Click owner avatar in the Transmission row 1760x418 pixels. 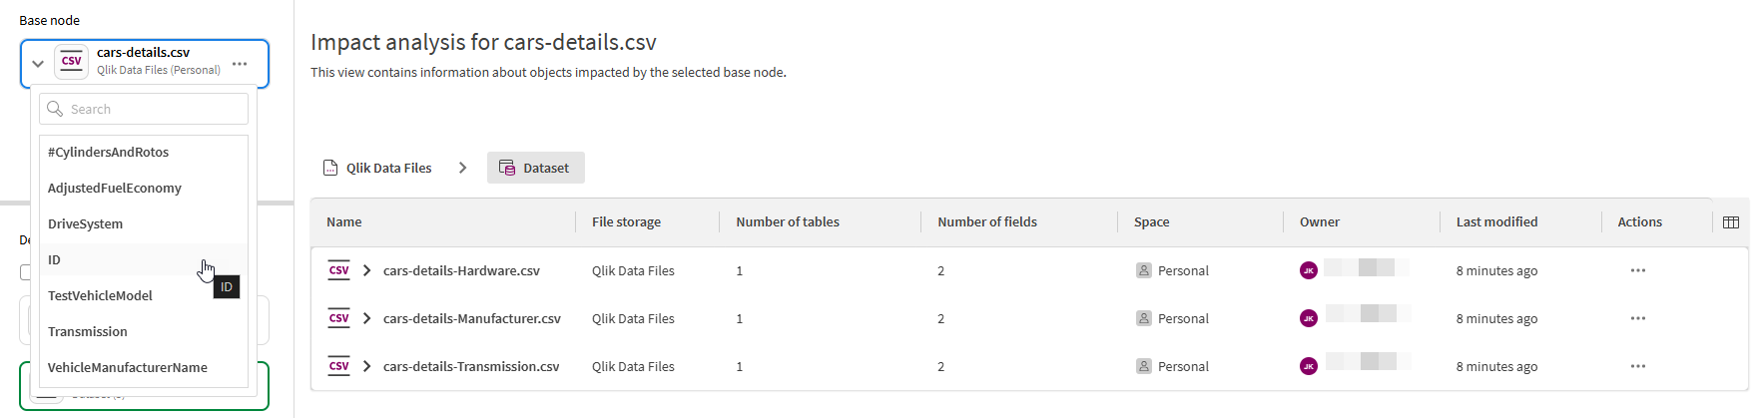click(1309, 366)
